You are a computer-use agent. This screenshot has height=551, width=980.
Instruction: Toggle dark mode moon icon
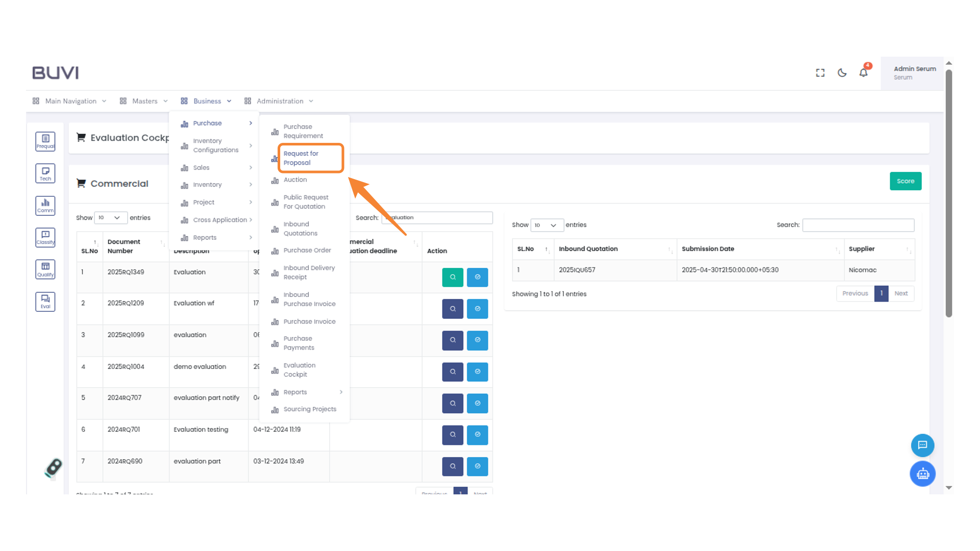pyautogui.click(x=842, y=73)
